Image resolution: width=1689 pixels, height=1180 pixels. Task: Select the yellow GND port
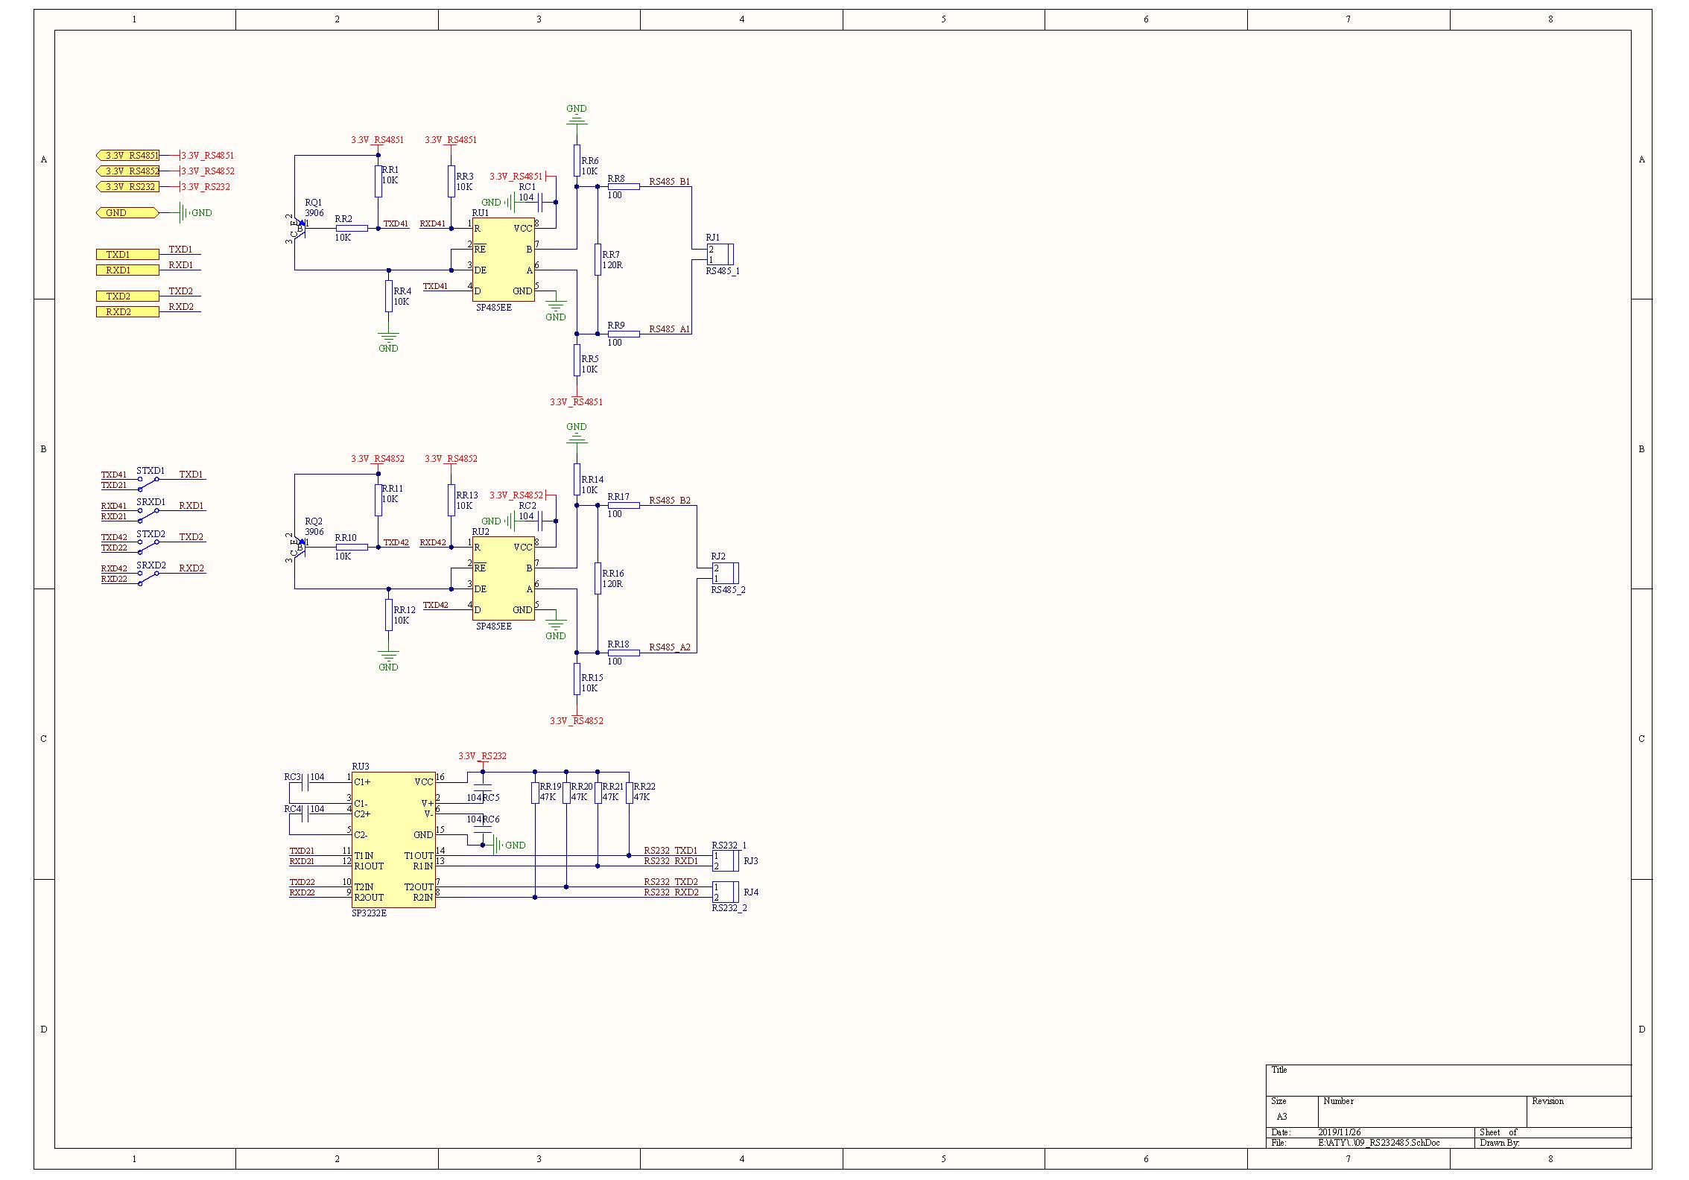pos(127,213)
